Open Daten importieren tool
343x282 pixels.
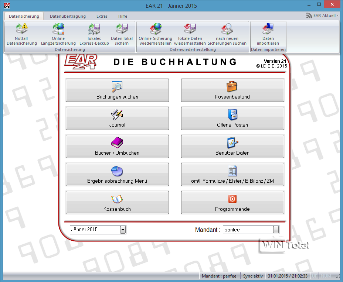coord(268,34)
